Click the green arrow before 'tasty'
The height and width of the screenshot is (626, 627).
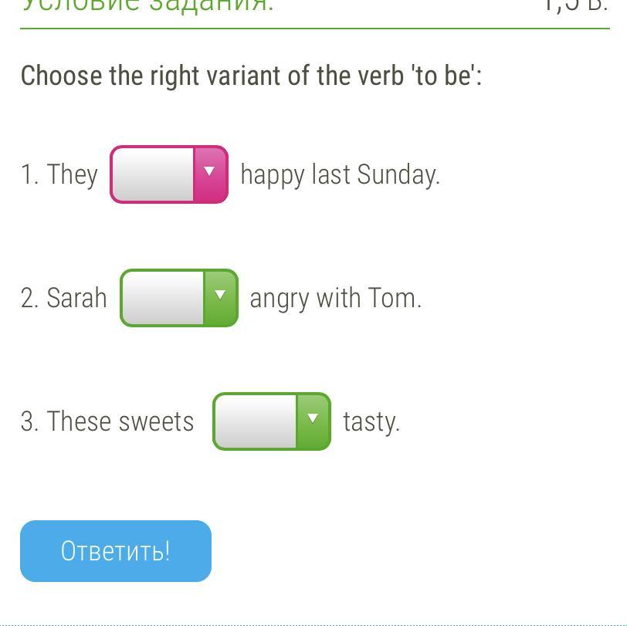coord(313,421)
